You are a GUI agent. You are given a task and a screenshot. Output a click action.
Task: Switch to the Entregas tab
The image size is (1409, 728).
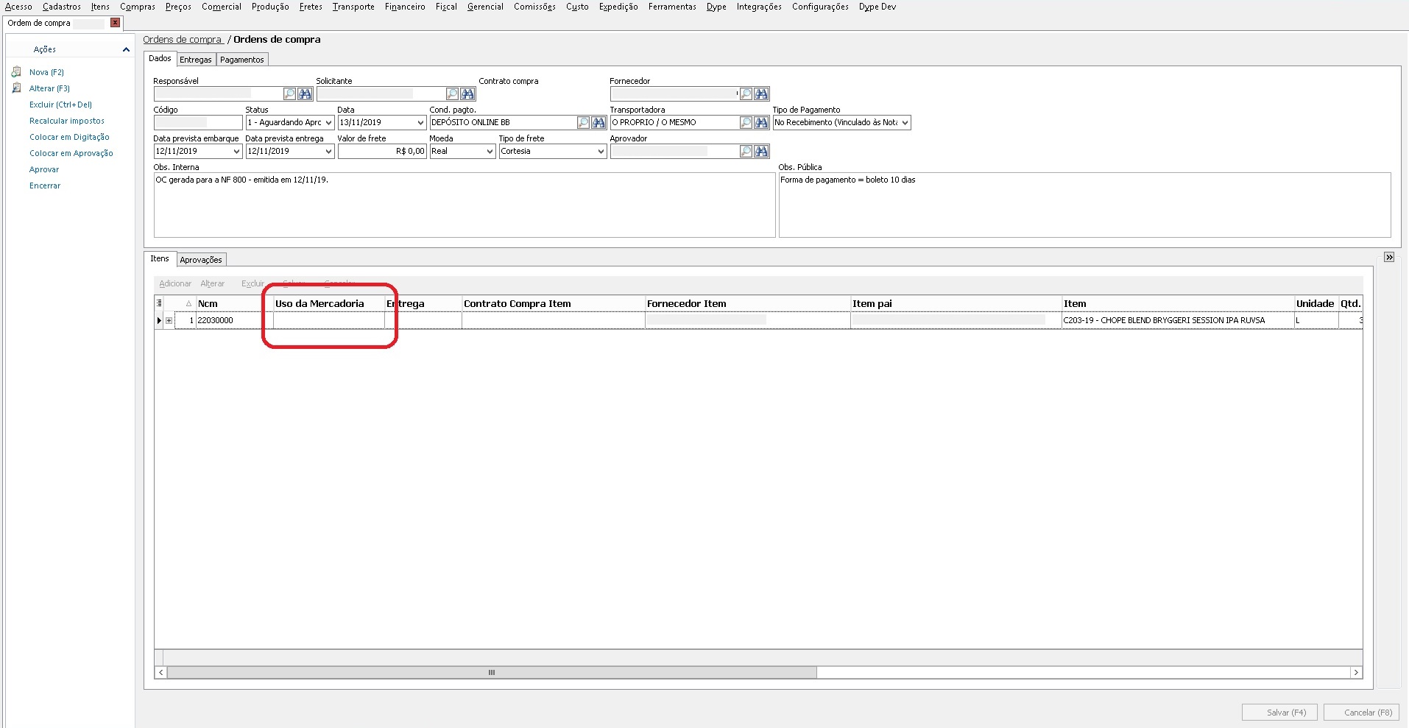tap(196, 60)
